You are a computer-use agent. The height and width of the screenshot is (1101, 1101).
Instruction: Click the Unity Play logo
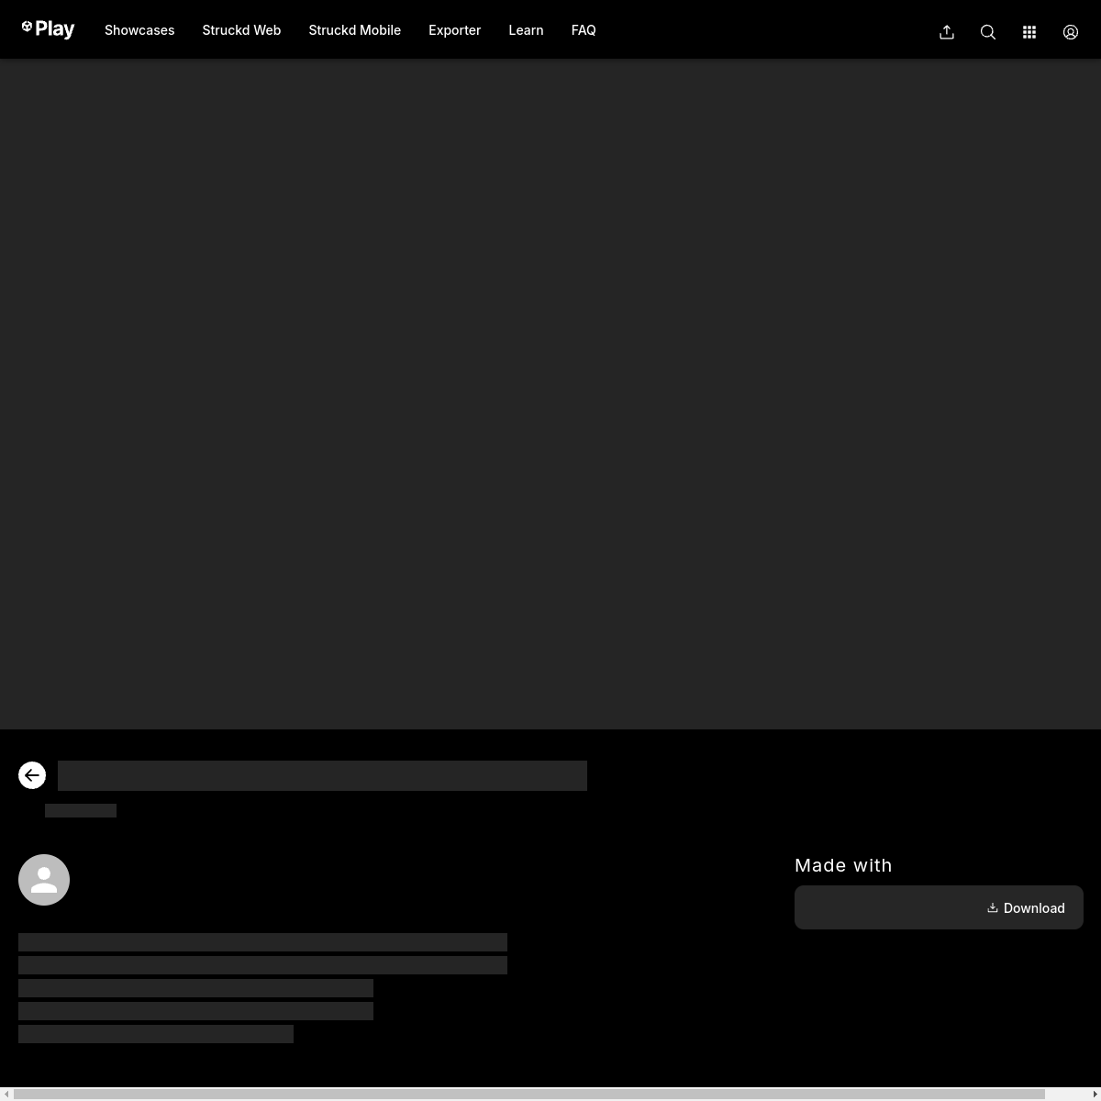48,29
